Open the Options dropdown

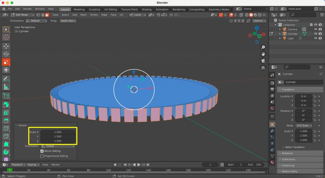click(x=259, y=21)
